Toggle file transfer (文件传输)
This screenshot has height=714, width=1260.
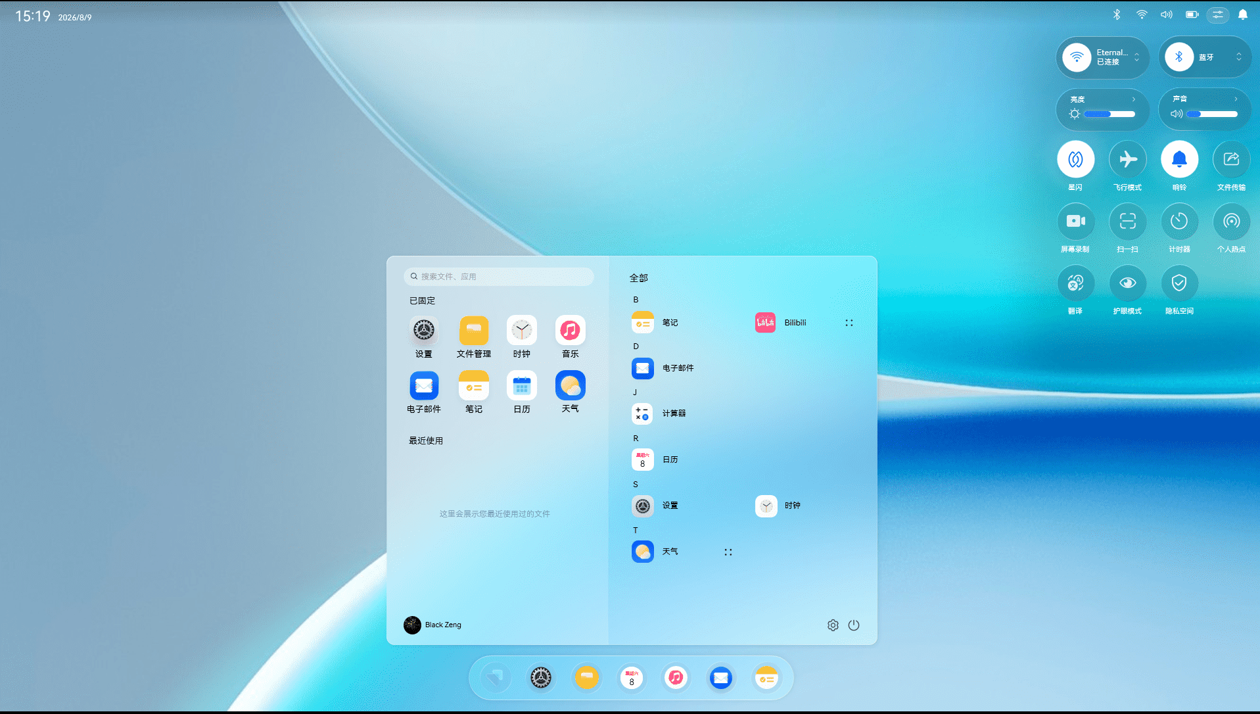1232,159
